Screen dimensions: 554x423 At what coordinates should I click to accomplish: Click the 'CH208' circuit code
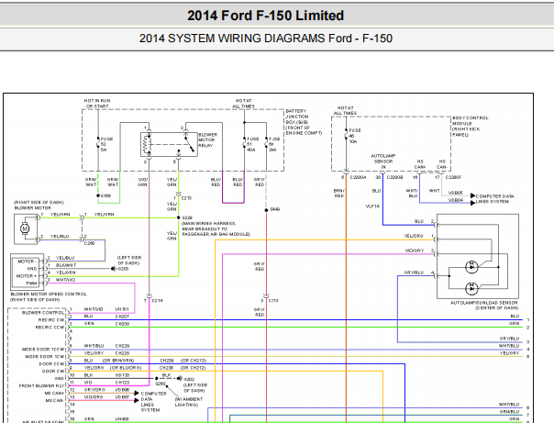tap(122, 324)
